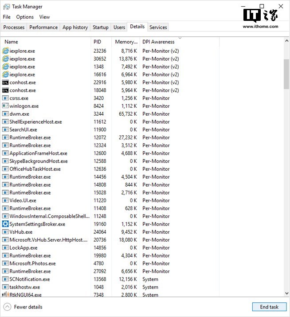Click the dwm.exe process icon
This screenshot has width=290, height=317.
tap(5, 114)
